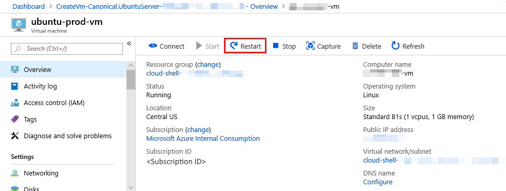This screenshot has height=191, width=506.
Task: Change the Resource group
Action: click(x=208, y=64)
